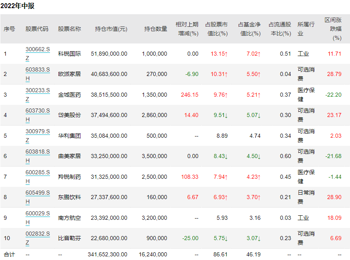The width and height of the screenshot is (350, 260).
Task: Select the 东鹏饮料 stock name cell
Action: 70,197
